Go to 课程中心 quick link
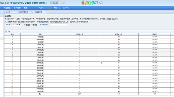This screenshot has height=97, width=174. click(x=57, y=8)
